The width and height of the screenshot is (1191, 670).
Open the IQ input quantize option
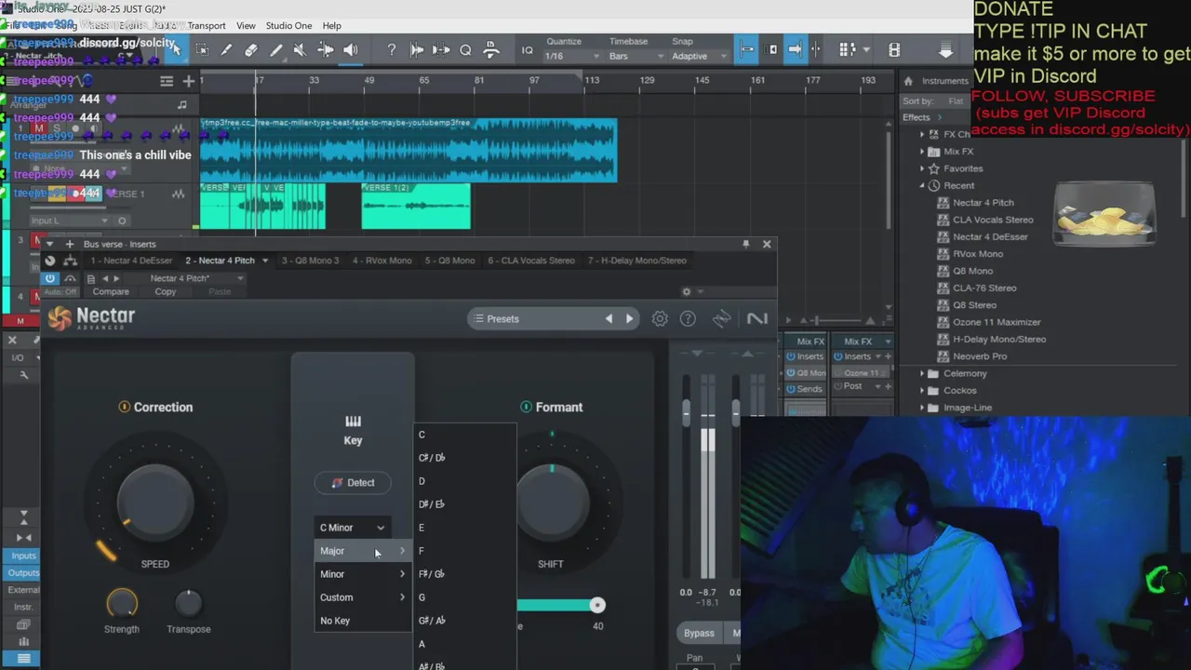click(528, 50)
